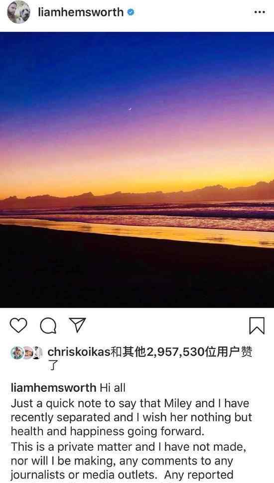This screenshot has width=274, height=483.
Task: Tap the first liker avatar thumbnail
Action: tap(16, 353)
